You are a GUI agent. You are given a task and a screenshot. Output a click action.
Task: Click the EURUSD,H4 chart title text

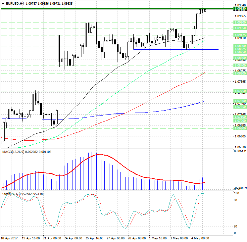tap(15, 3)
